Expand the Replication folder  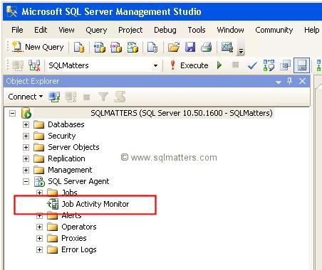click(26, 158)
